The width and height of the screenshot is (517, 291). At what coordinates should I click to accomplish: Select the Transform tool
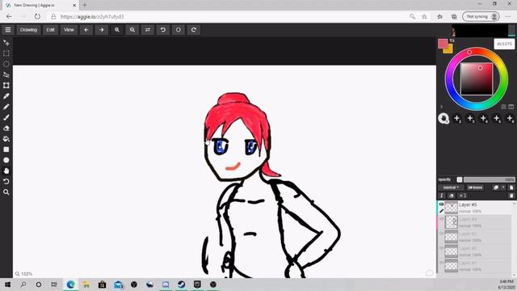pos(6,86)
